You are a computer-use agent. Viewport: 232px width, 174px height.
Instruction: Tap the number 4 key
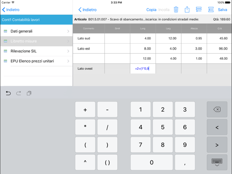[x=140, y=127]
